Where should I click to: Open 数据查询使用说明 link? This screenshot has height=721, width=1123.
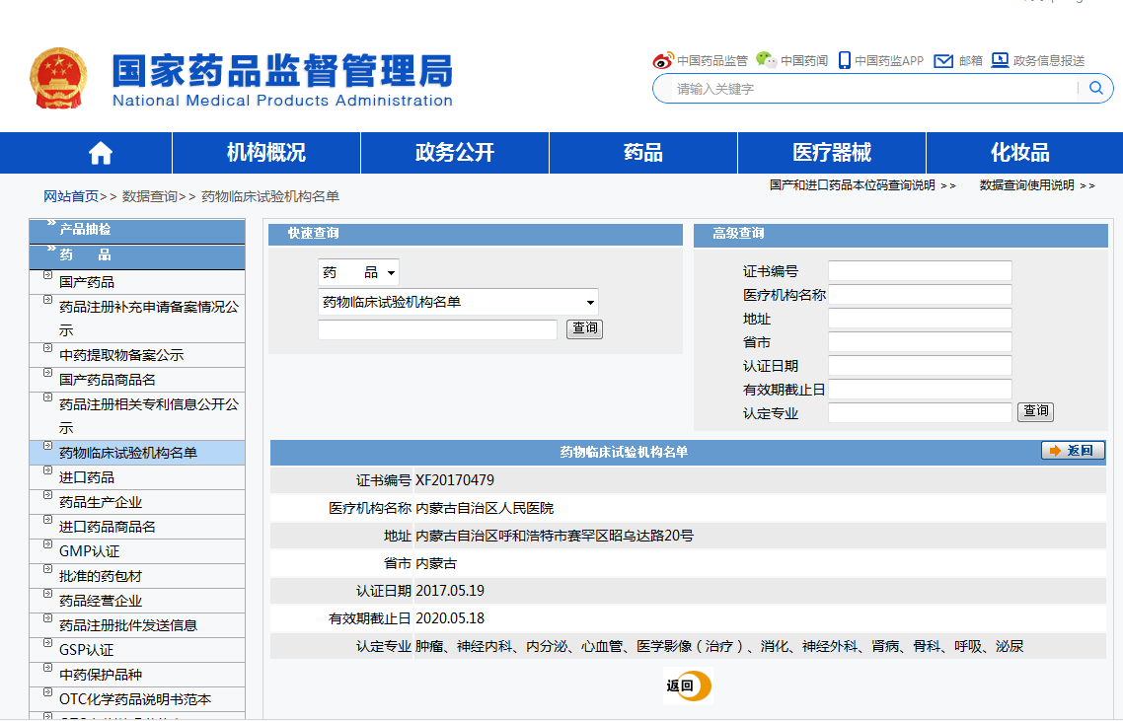coord(1036,185)
